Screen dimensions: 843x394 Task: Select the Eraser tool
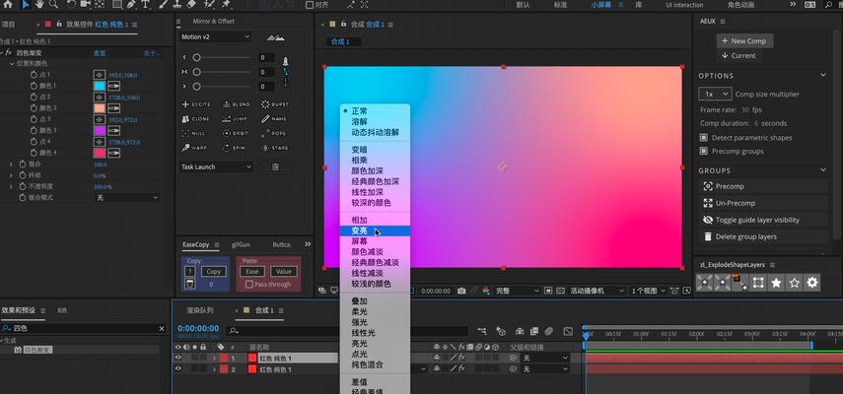click(192, 4)
